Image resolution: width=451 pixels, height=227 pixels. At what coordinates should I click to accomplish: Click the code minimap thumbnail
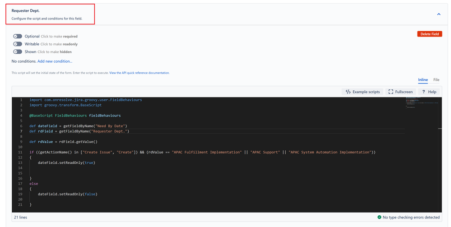pos(421,102)
